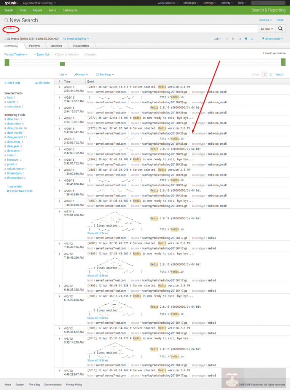The width and height of the screenshot is (290, 390).
Task: Open the Smart Mode dropdown
Action: pyautogui.click(x=272, y=39)
